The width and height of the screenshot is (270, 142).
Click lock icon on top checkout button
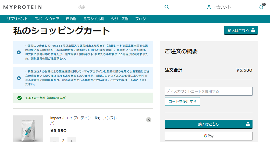click(253, 30)
